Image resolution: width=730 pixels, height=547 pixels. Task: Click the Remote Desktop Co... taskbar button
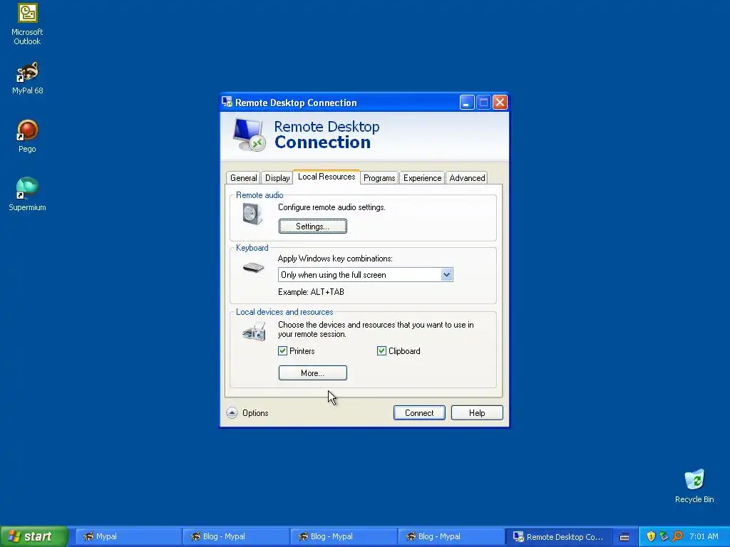[x=557, y=536]
